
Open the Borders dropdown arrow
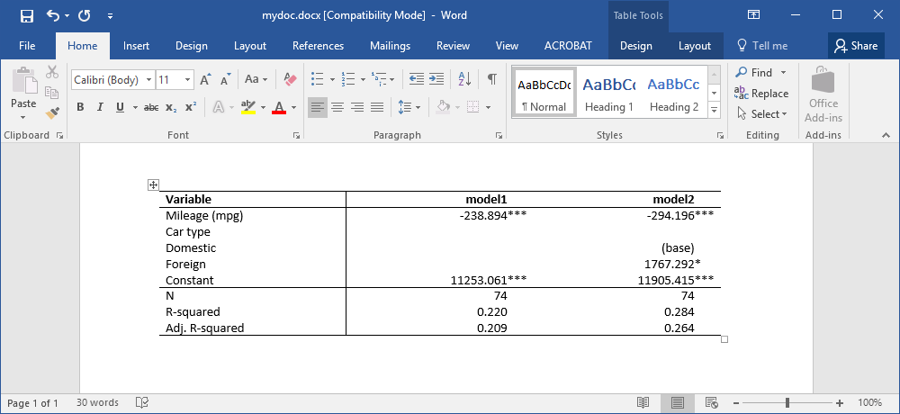[488, 107]
